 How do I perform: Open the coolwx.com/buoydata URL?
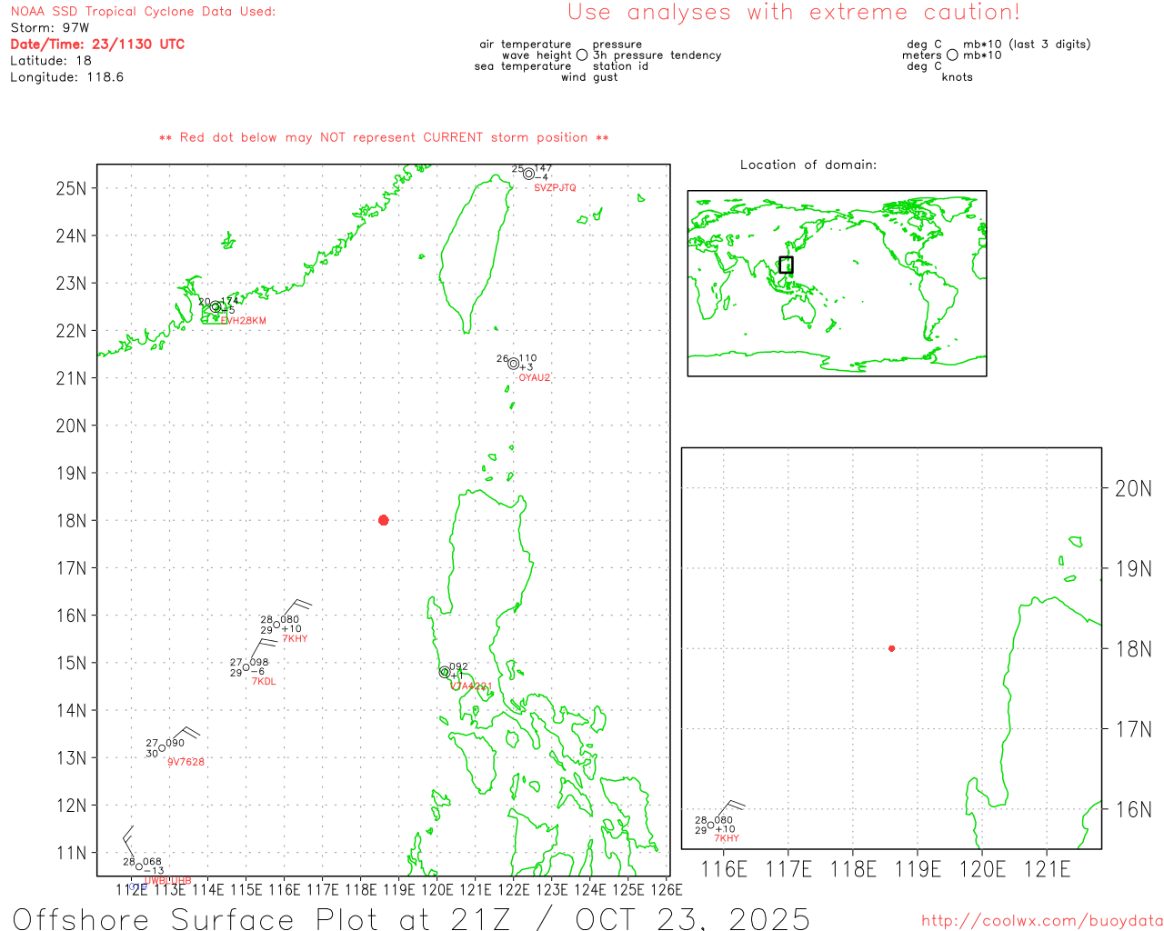click(1042, 921)
